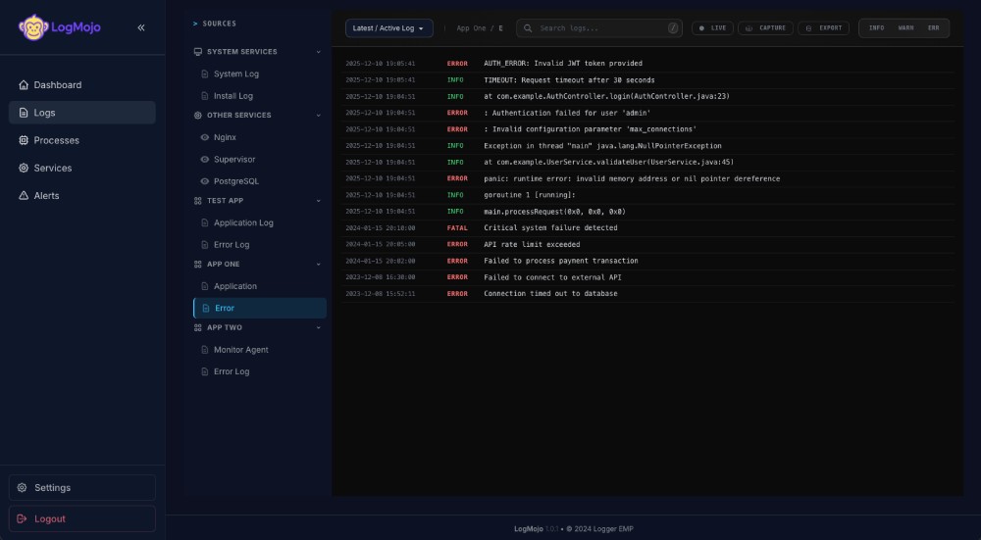Click the Logout button
Screen dimensions: 981x540
[82, 518]
